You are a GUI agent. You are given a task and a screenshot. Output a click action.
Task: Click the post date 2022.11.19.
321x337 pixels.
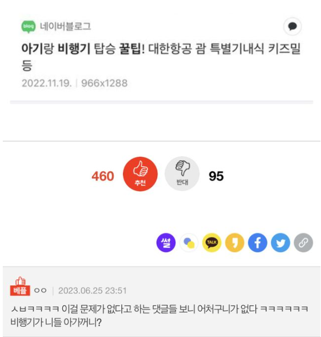(46, 83)
